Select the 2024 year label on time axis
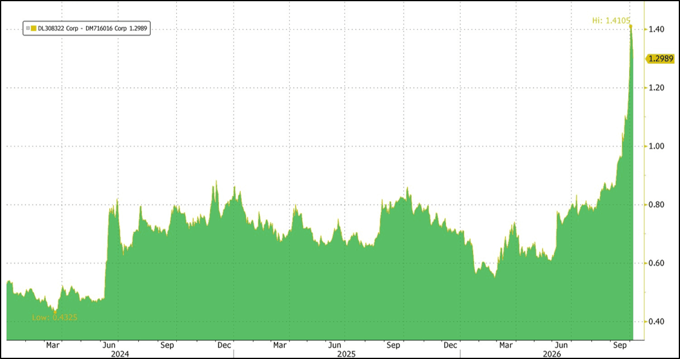This screenshot has width=680, height=359. [x=119, y=354]
